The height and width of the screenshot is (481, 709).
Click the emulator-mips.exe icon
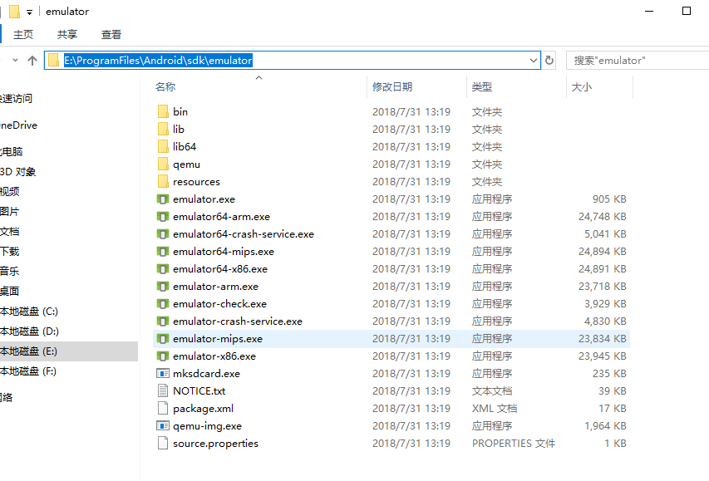(163, 339)
